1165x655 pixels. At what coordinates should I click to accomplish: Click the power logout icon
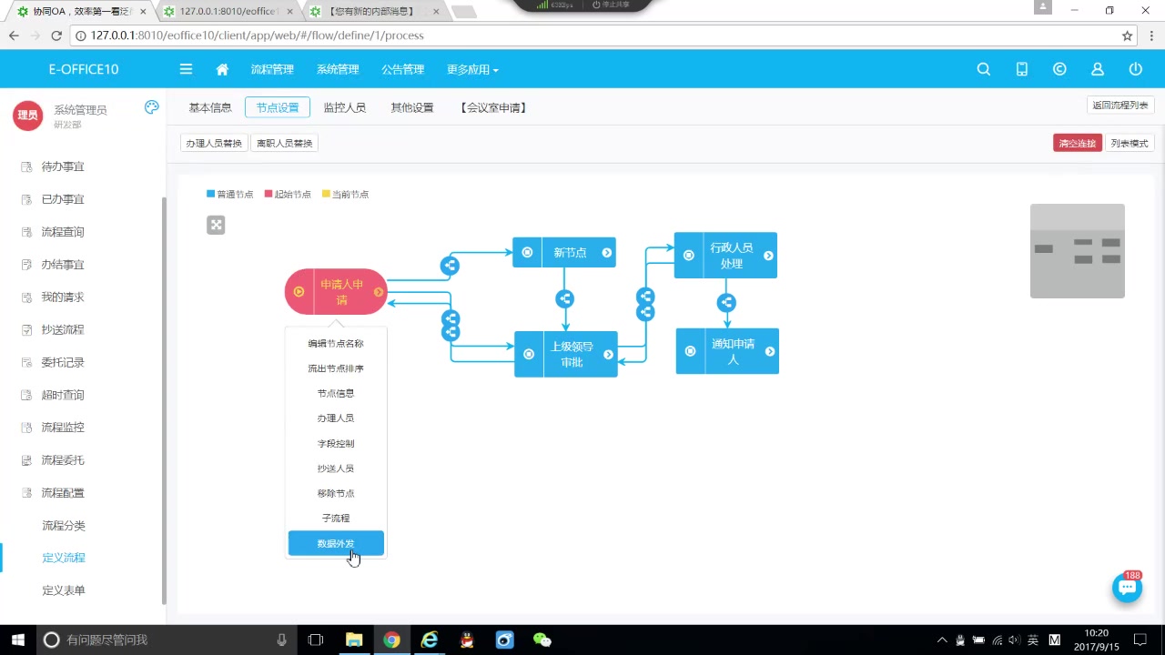coord(1136,69)
